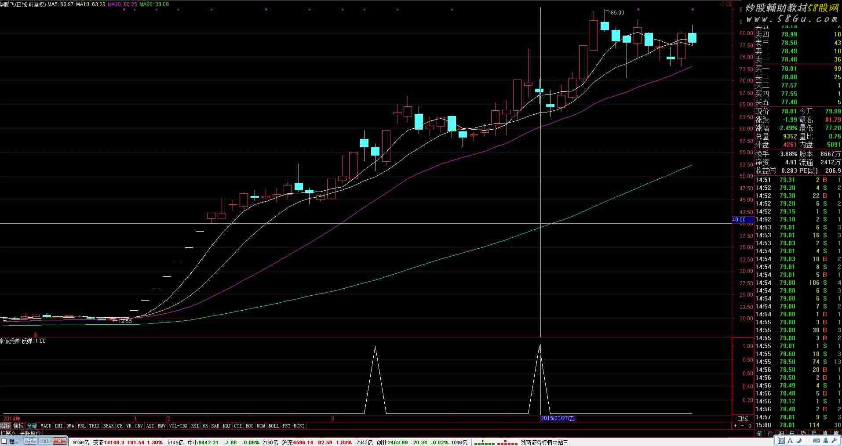Select the SAR indicator tab

pos(215,426)
